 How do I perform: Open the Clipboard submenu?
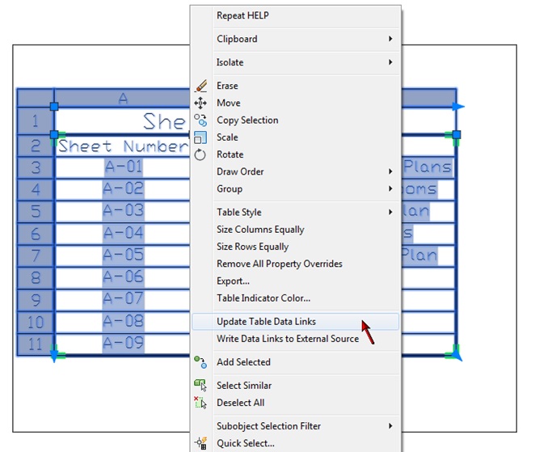(x=296, y=39)
